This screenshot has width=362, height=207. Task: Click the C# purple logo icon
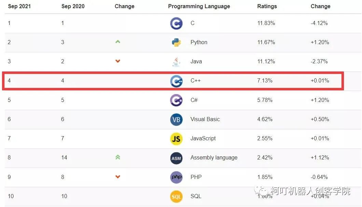tap(176, 100)
